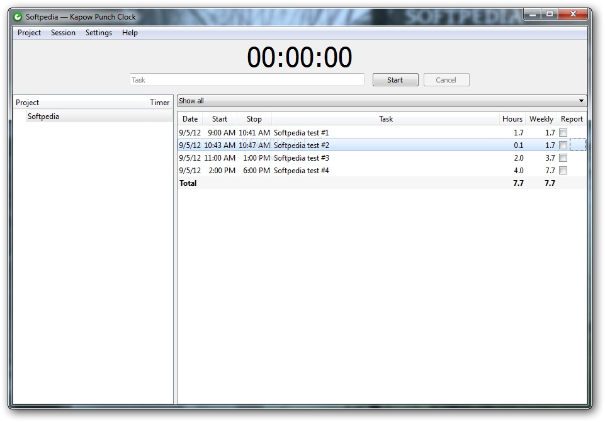The height and width of the screenshot is (422, 605).
Task: Click the 00:00:00 timer display
Action: [x=300, y=57]
